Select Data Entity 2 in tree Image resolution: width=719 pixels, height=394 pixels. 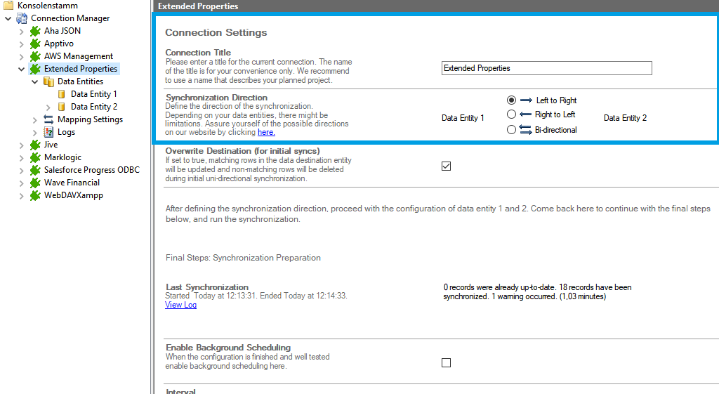coord(94,107)
